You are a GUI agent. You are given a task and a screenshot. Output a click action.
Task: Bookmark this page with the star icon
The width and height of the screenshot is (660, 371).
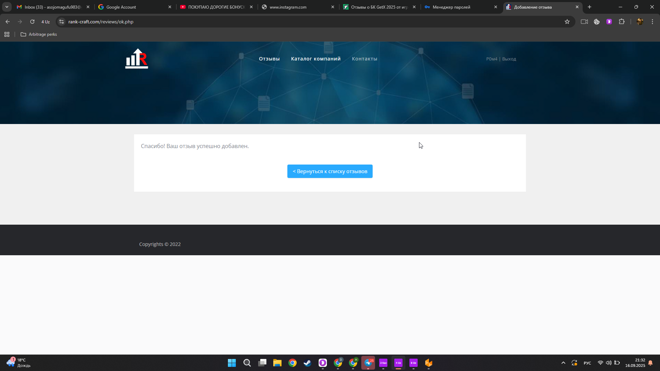567,22
